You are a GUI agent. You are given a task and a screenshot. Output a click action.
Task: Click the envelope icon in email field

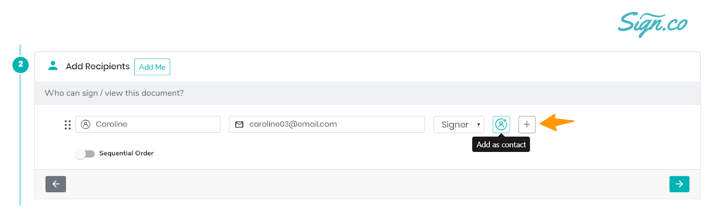click(239, 124)
